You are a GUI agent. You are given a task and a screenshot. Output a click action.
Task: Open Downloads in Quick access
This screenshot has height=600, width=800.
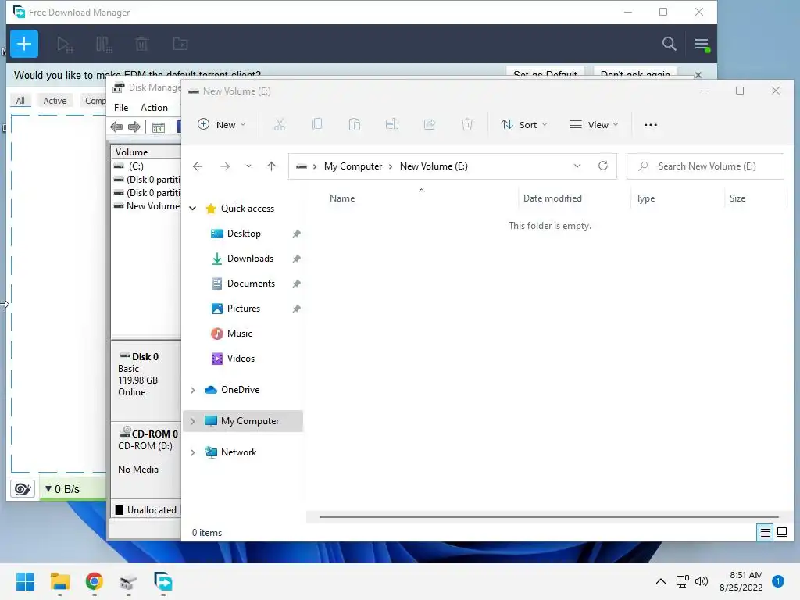[x=250, y=259]
